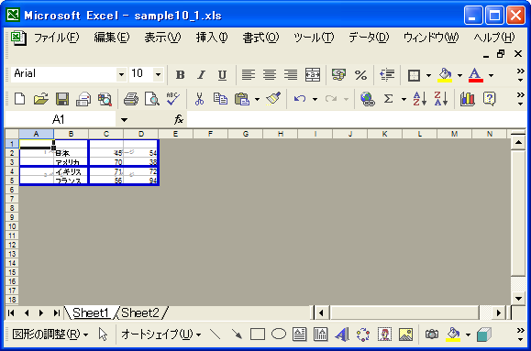Select the Line drawing tool
This screenshot has width=531, height=351.
tap(216, 335)
